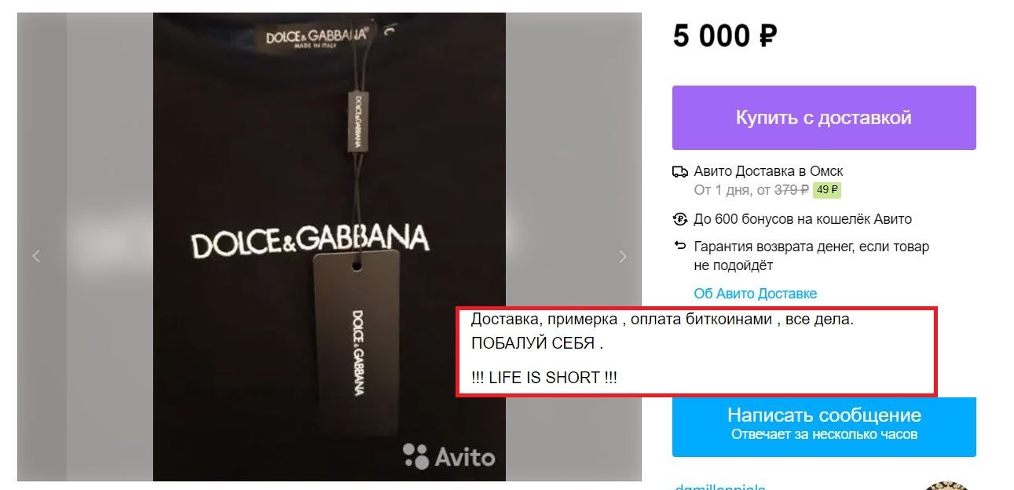Click the Avito watermark logo on photo
The width and height of the screenshot is (1014, 490).
coord(449,456)
